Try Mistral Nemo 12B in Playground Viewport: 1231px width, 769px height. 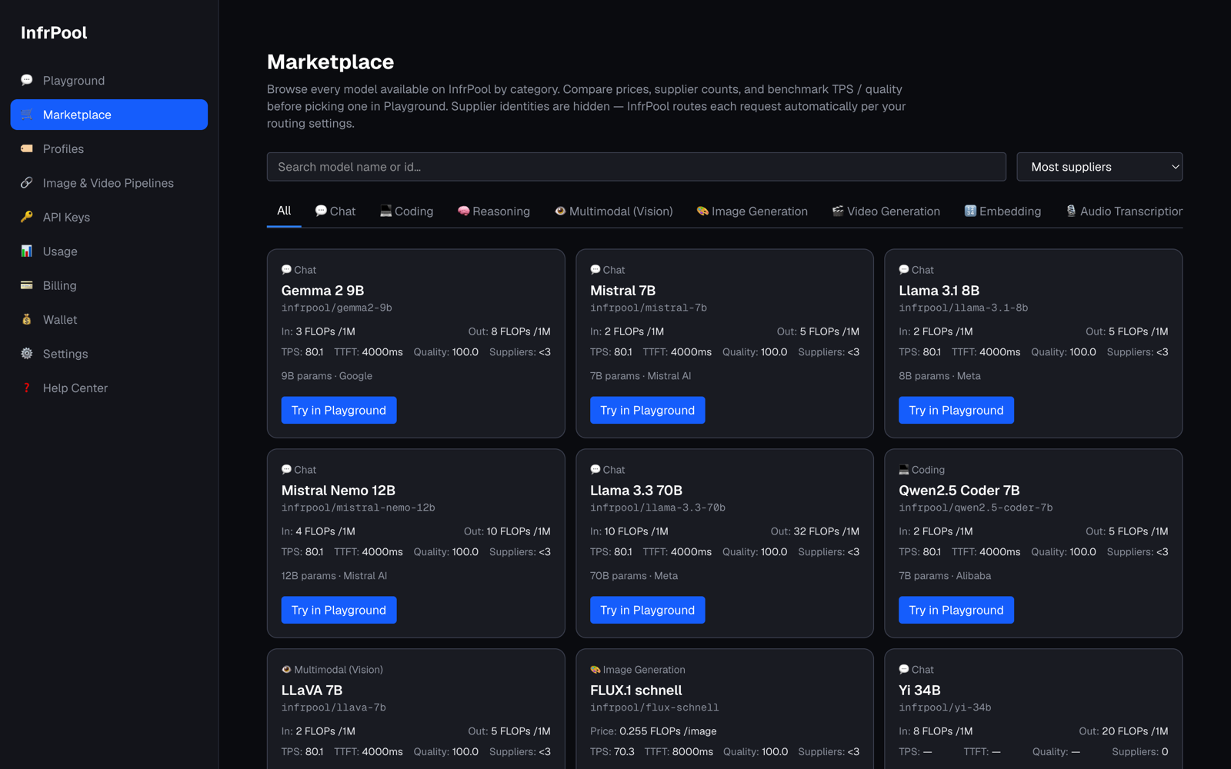coord(339,610)
